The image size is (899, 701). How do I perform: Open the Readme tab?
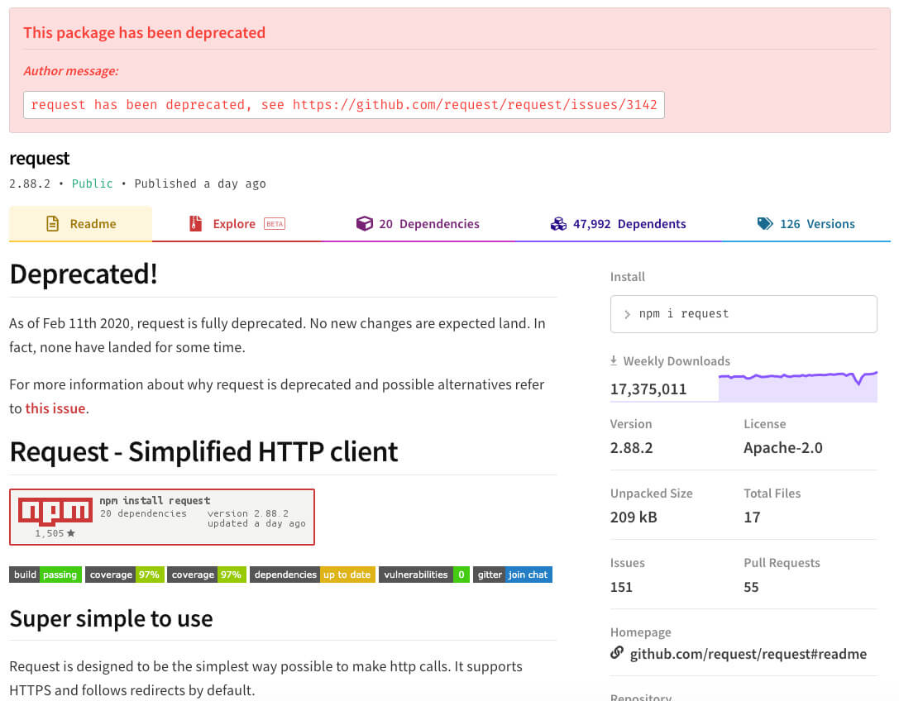(81, 223)
